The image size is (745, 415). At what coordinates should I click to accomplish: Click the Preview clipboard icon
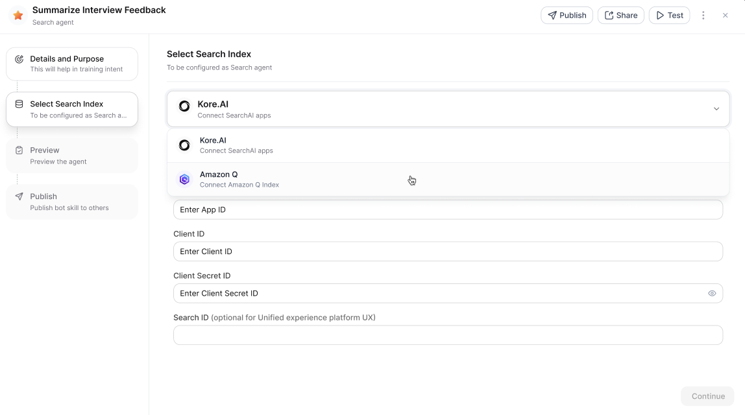tap(19, 150)
